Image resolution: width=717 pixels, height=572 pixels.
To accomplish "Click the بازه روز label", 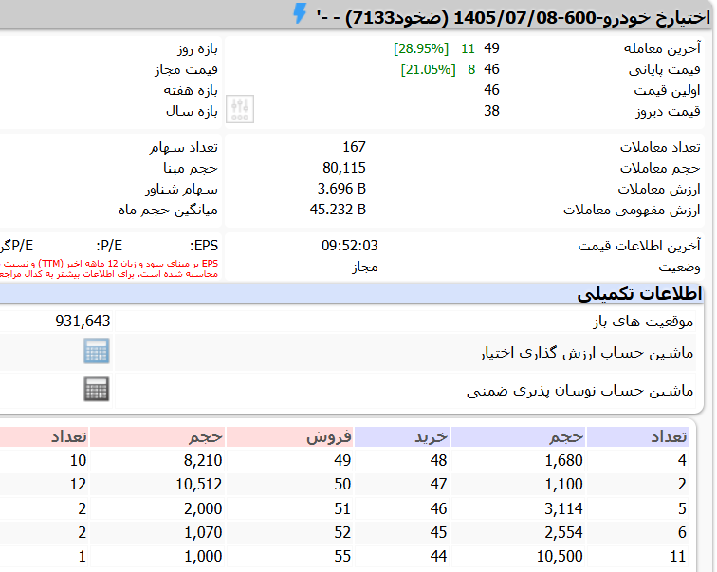I will [197, 49].
